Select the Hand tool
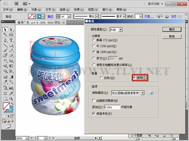The width and height of the screenshot is (189, 141). click(x=5, y=99)
